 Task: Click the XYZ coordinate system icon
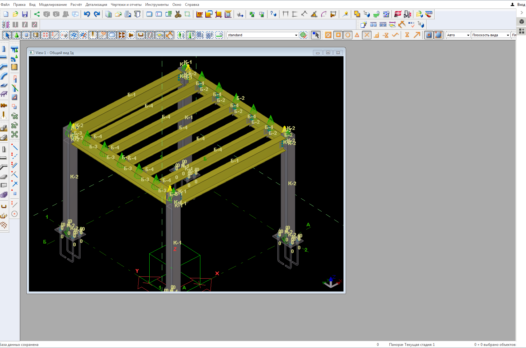(199, 14)
